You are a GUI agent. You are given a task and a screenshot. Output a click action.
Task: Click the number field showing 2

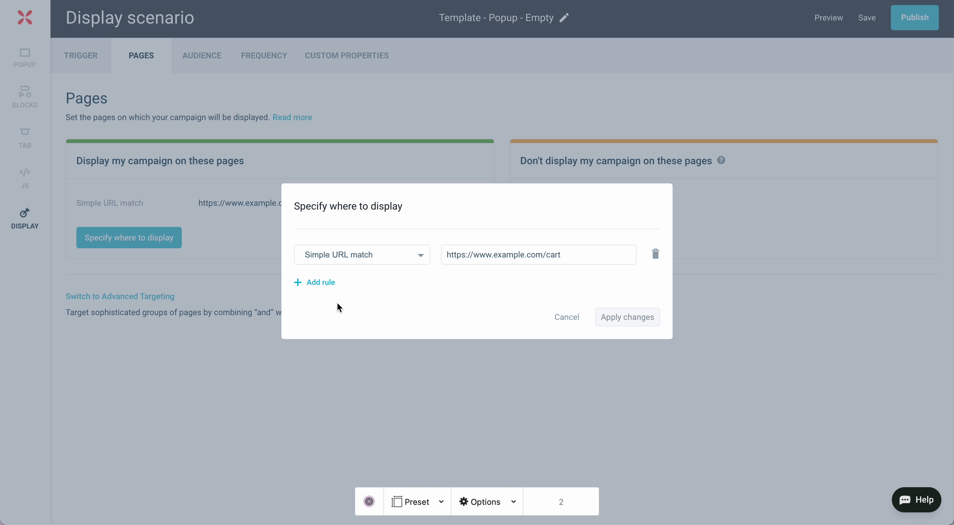click(x=561, y=502)
